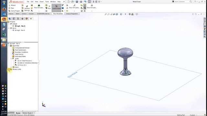Open Flow Simulation analysis tree tab

(x=31, y=19)
